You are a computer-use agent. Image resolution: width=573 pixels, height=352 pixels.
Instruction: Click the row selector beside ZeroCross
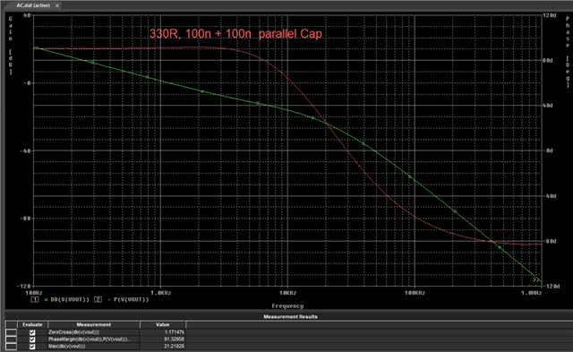pyautogui.click(x=11, y=332)
